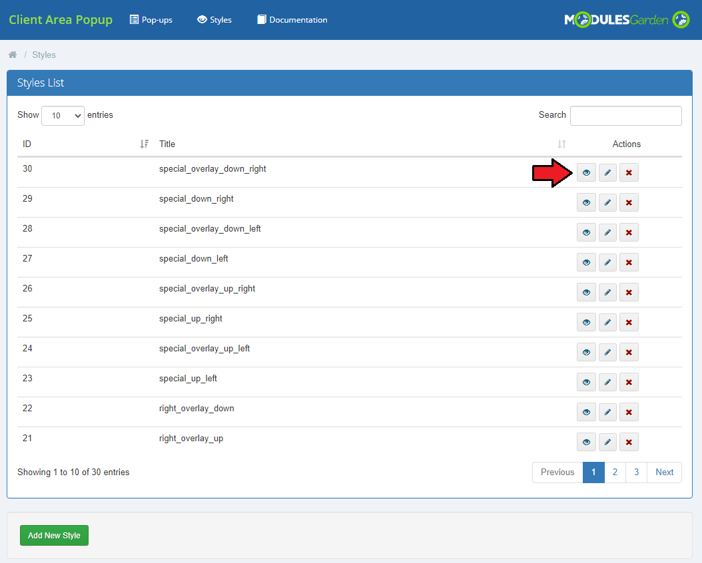Preview the special_overlay_up_left style

[x=586, y=353]
